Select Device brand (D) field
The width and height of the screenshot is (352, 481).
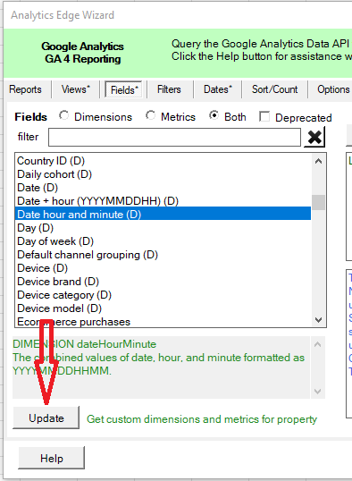[163, 282]
